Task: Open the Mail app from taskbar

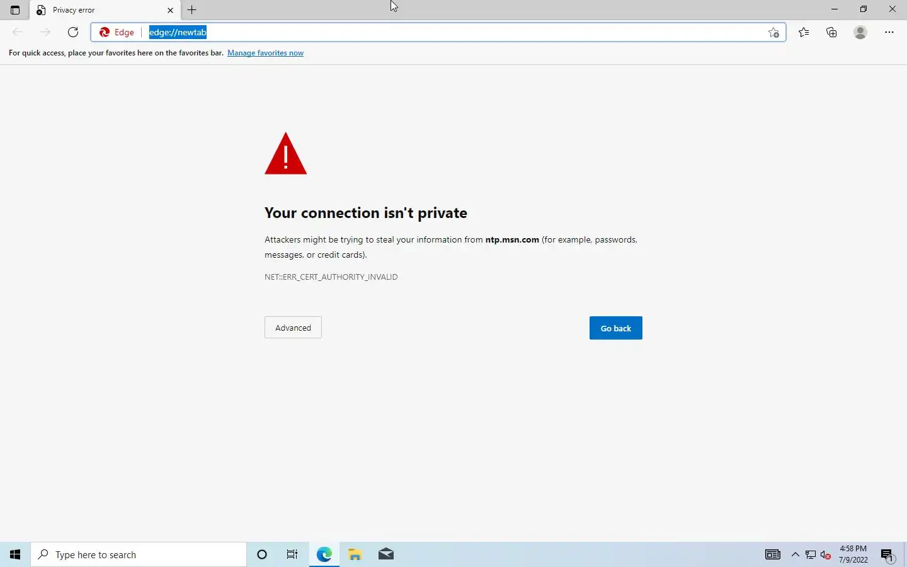Action: point(386,554)
